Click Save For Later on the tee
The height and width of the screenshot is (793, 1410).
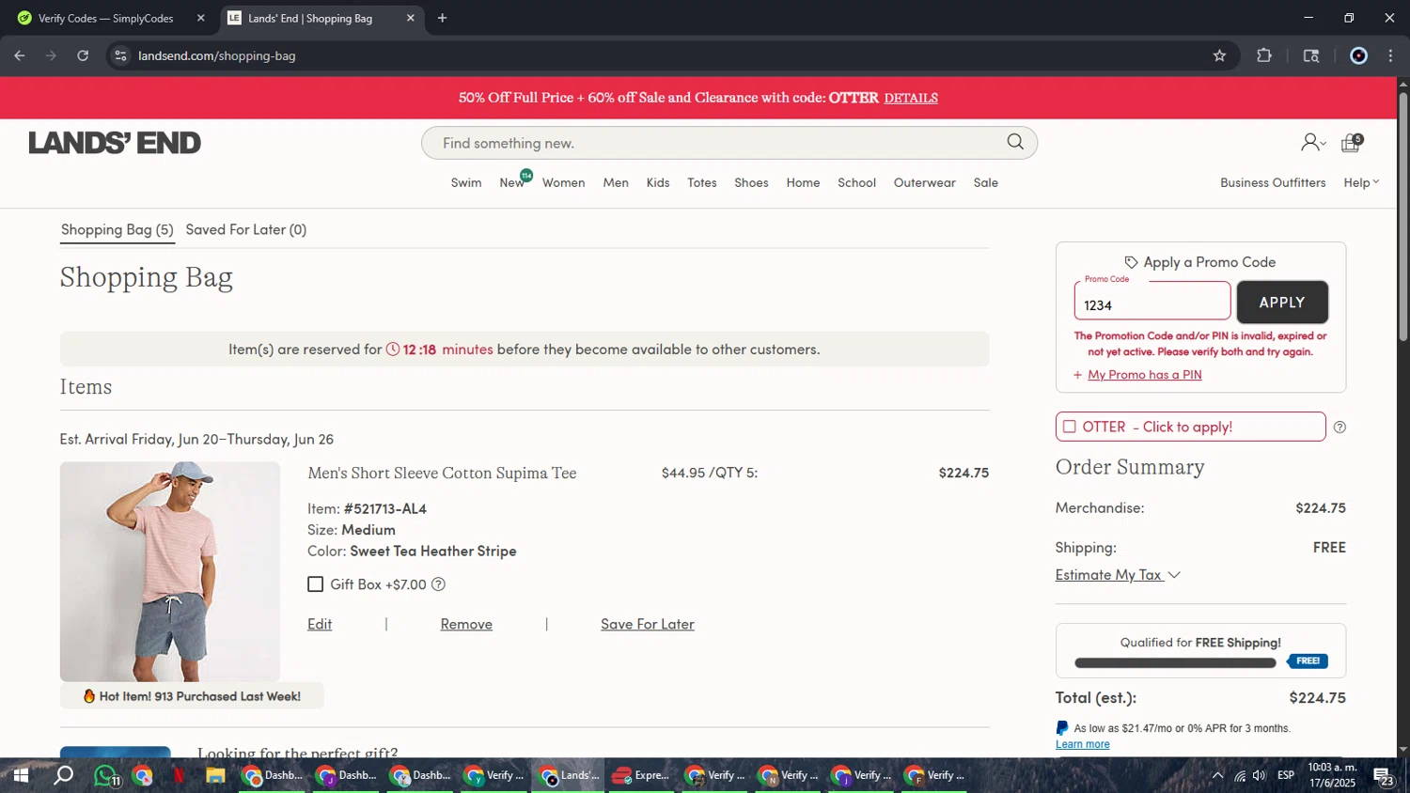[648, 624]
